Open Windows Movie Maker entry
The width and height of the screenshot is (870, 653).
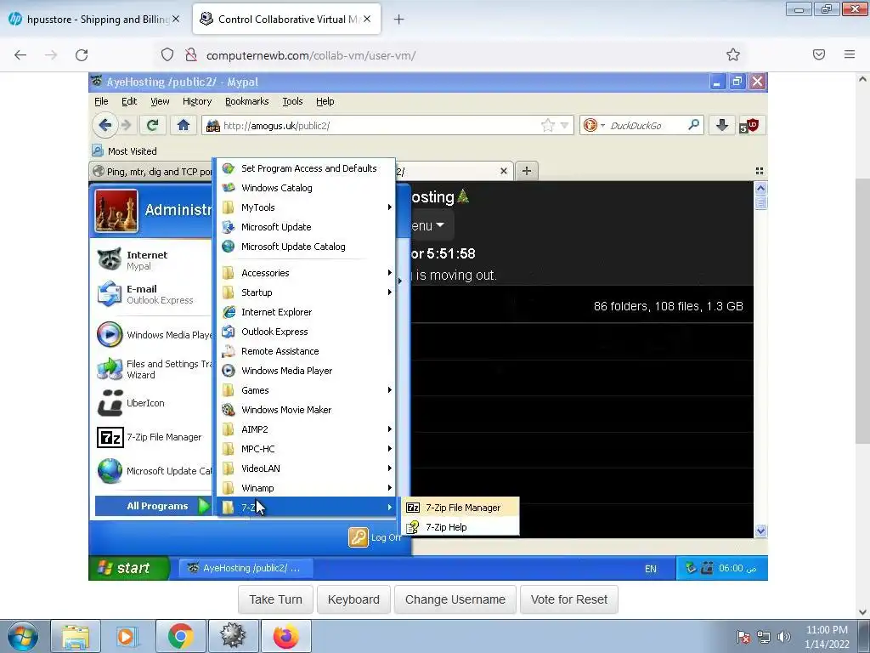(x=306, y=410)
